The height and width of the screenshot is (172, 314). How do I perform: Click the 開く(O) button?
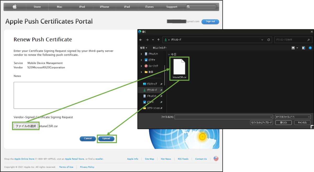pos(283,123)
